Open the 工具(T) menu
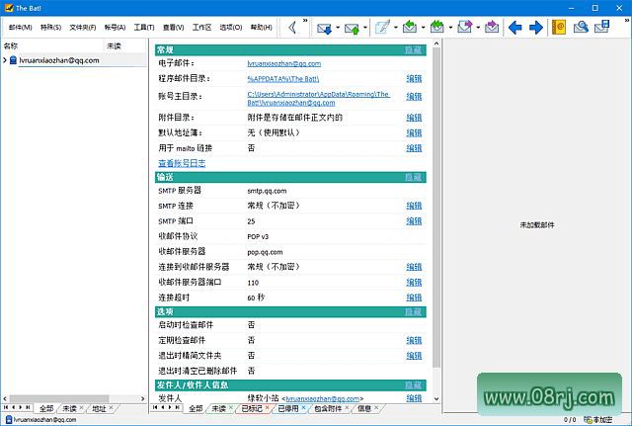The image size is (632, 426). [144, 28]
